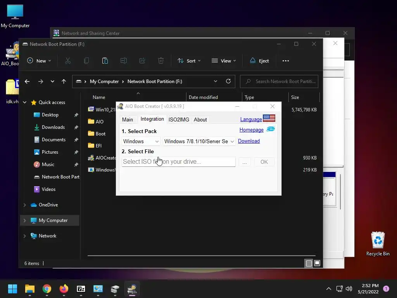The height and width of the screenshot is (298, 397).
Task: Switch to large thumbnails view icon
Action: (317, 263)
